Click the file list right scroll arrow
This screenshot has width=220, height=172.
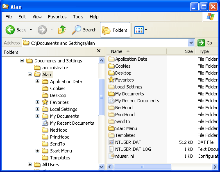(215, 167)
